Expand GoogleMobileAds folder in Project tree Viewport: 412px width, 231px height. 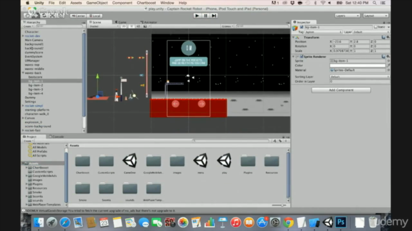[26, 176]
